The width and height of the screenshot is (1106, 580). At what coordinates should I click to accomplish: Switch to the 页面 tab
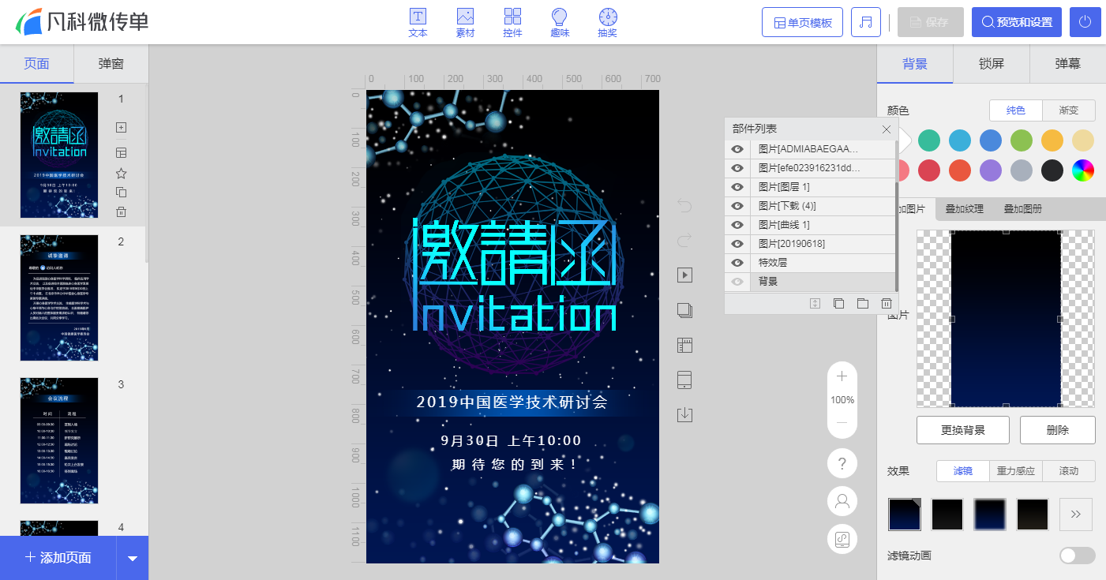tap(37, 64)
